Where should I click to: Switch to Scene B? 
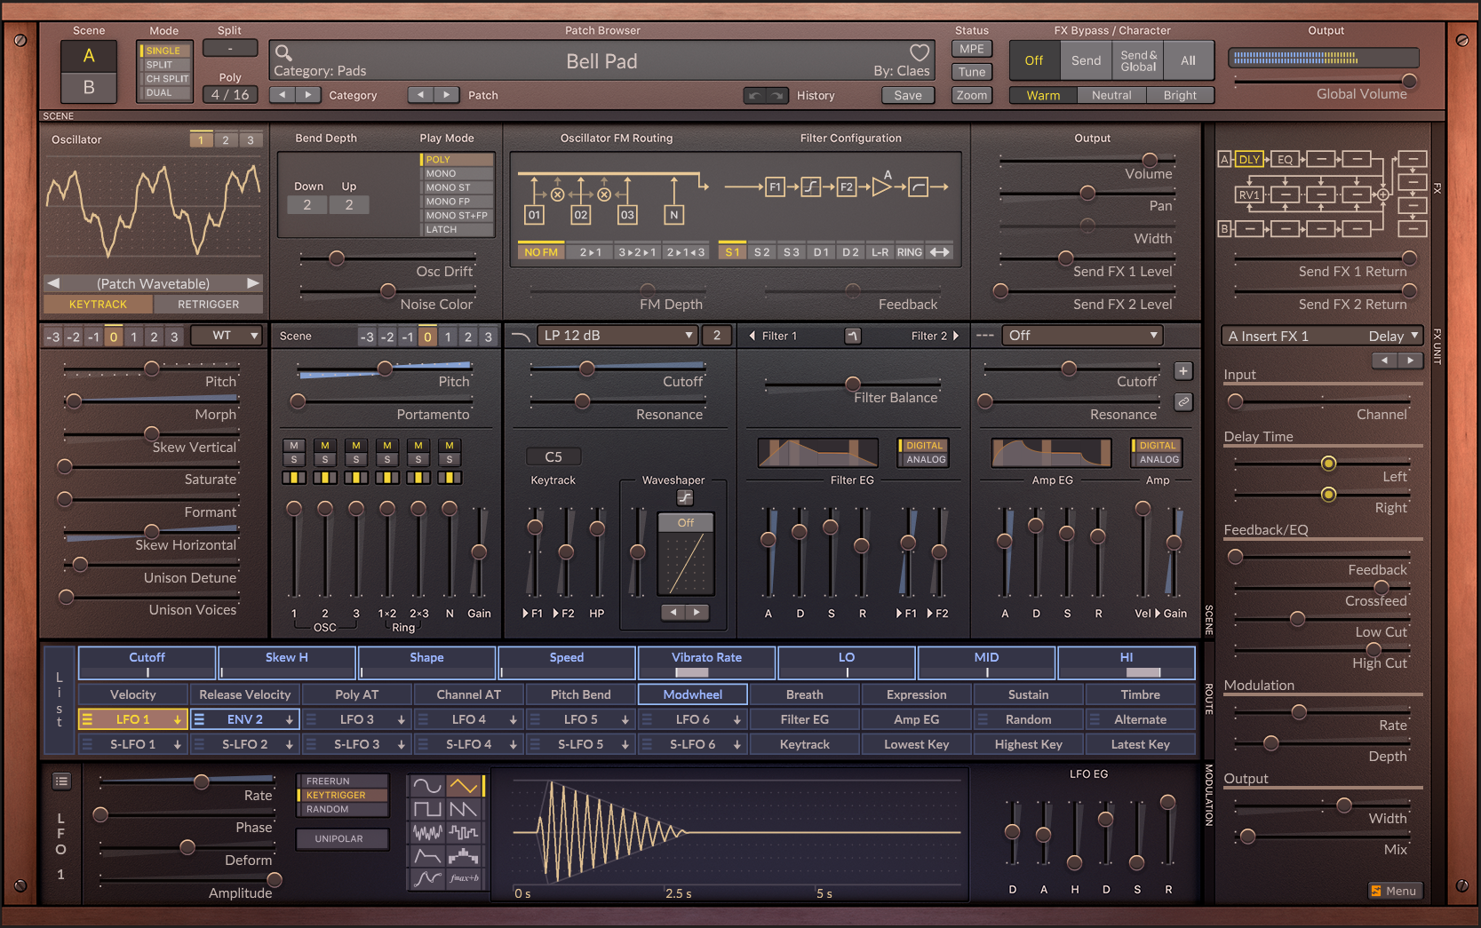coord(89,87)
